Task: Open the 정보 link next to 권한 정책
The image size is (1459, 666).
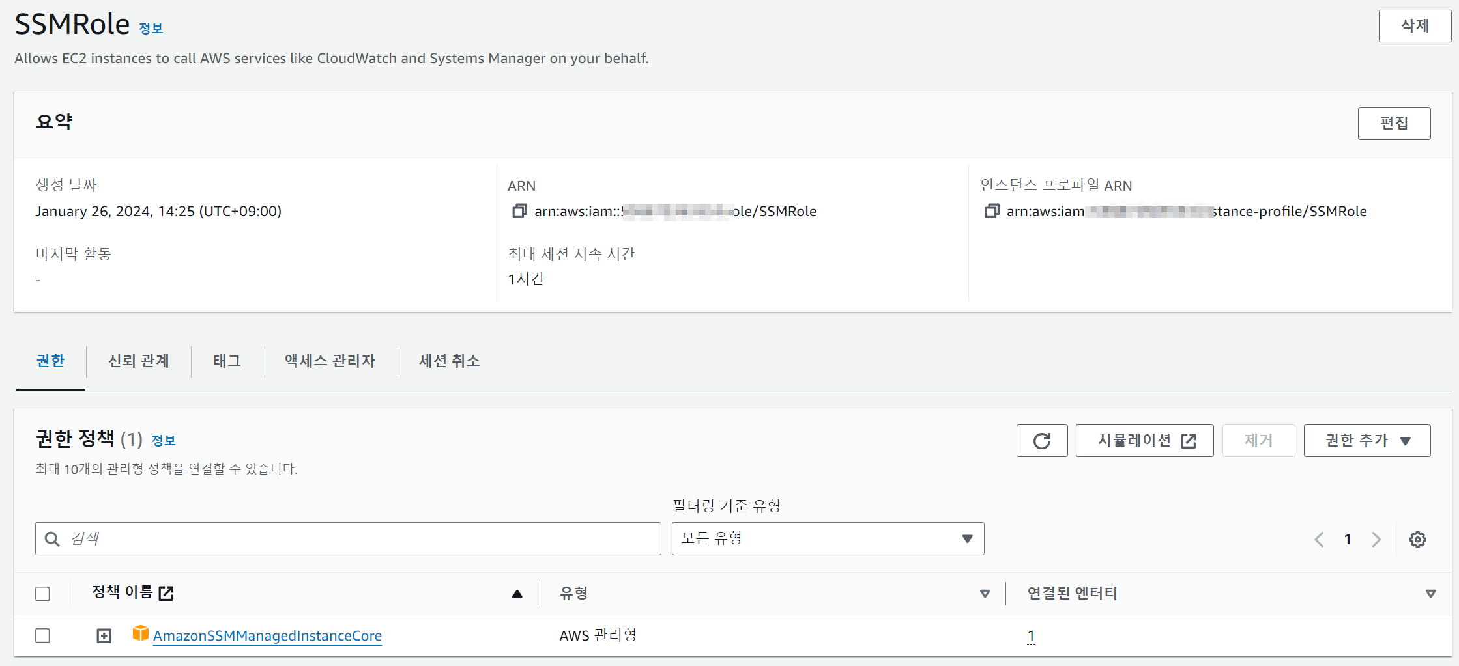Action: point(164,440)
